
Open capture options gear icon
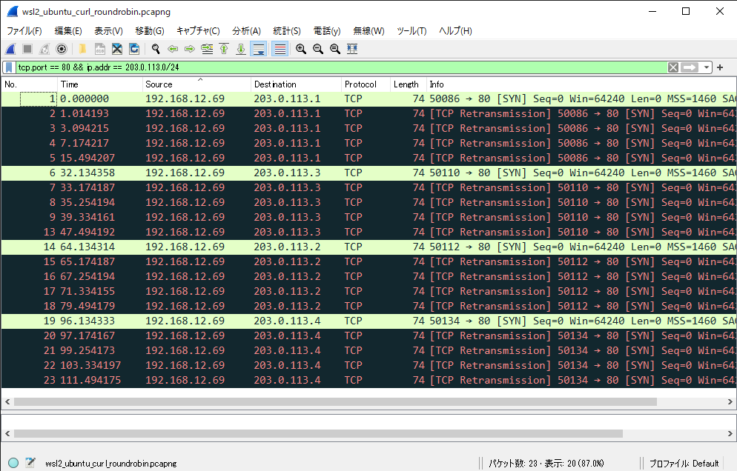(x=61, y=49)
